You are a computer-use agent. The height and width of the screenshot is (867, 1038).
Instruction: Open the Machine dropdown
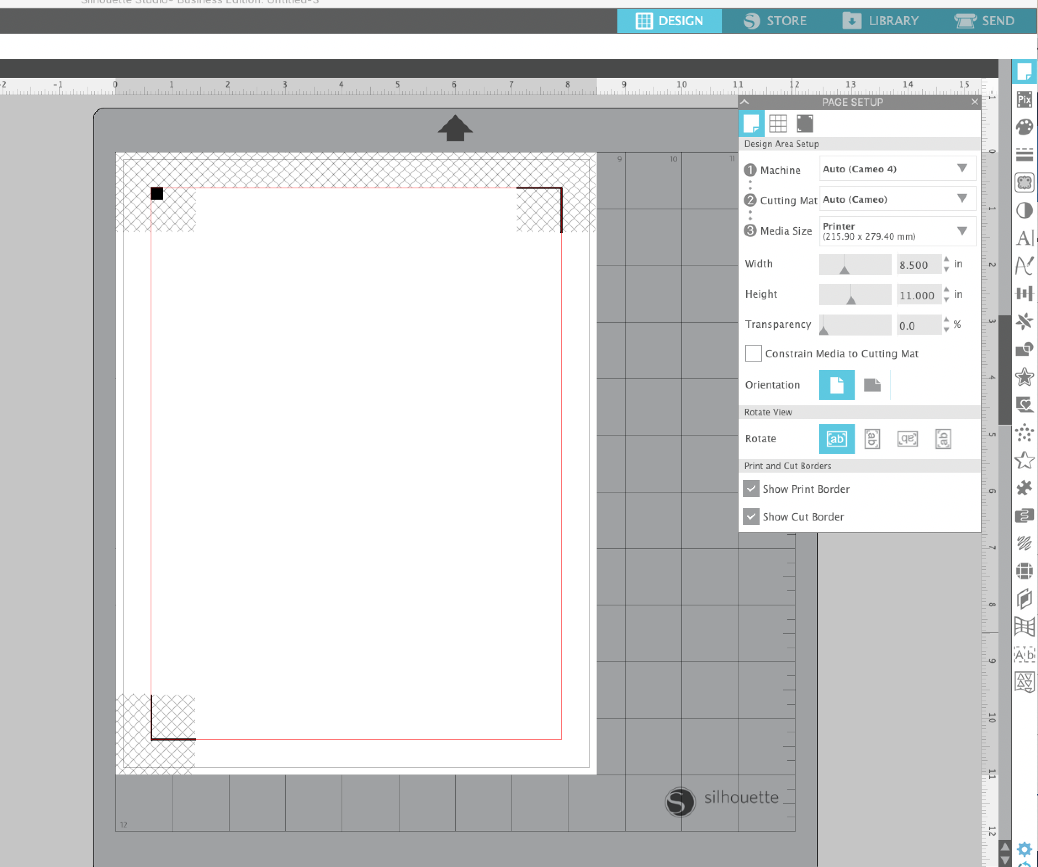click(x=897, y=169)
